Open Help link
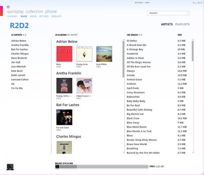The image size is (204, 175). (147, 2)
